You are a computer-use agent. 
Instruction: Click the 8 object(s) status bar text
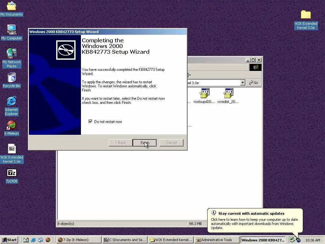point(66,223)
